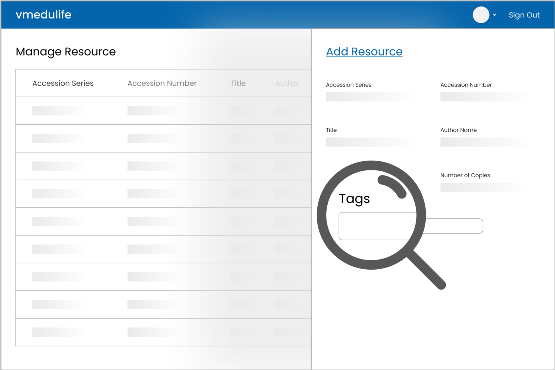Select the Title field placeholder

(x=370, y=142)
